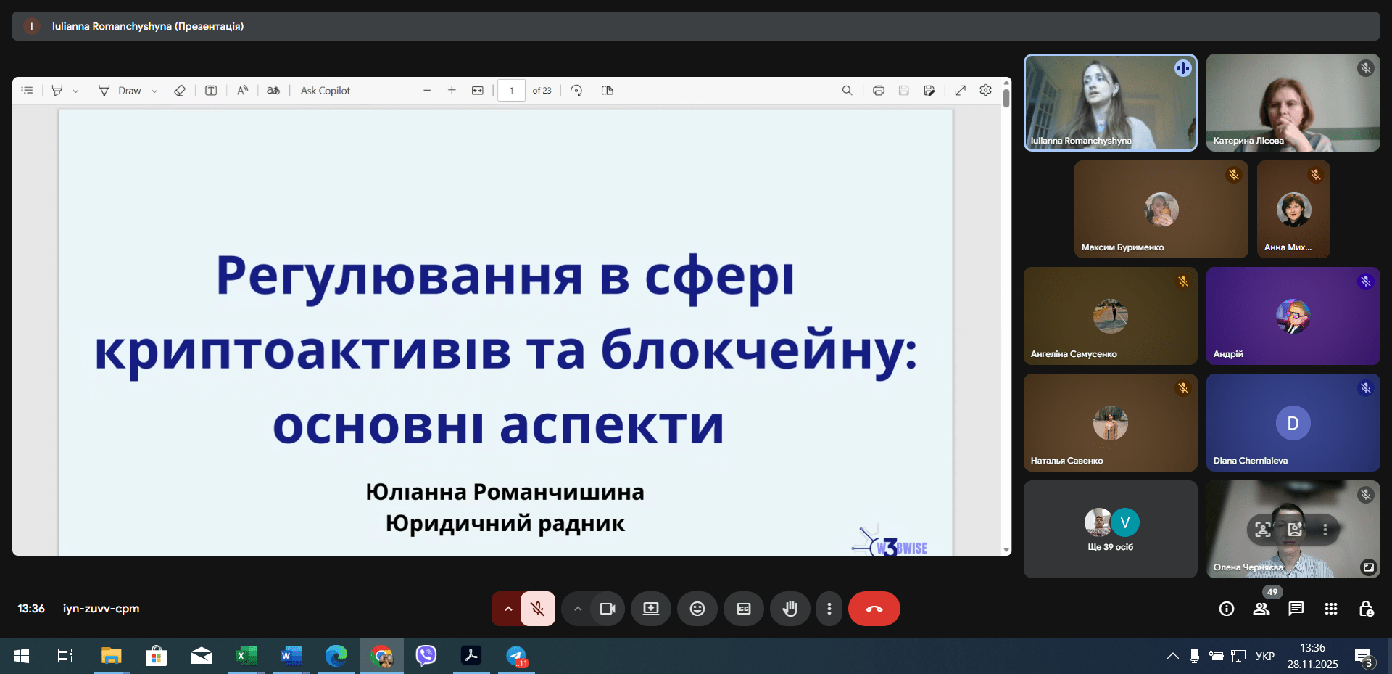Click the raise hand icon
Viewport: 1392px width, 674px height.
click(790, 609)
